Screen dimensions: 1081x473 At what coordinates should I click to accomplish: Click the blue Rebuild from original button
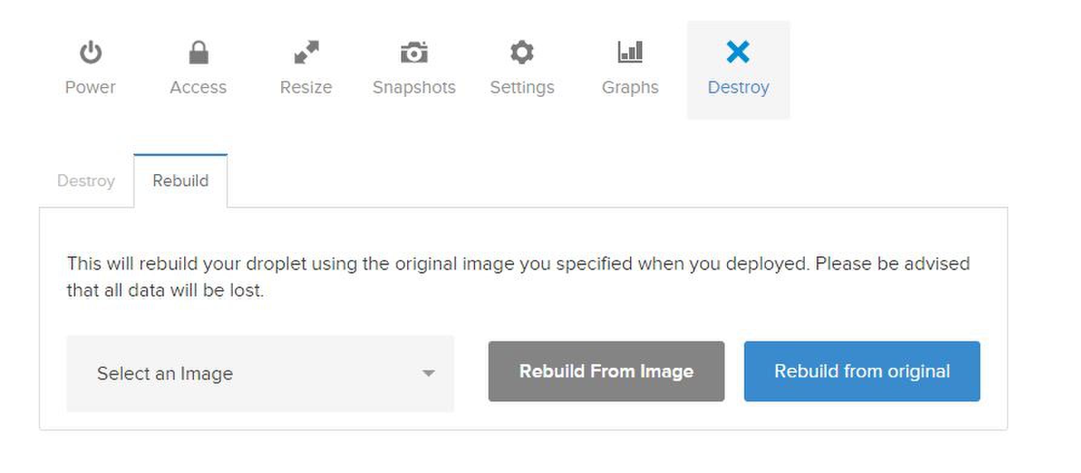pos(862,371)
